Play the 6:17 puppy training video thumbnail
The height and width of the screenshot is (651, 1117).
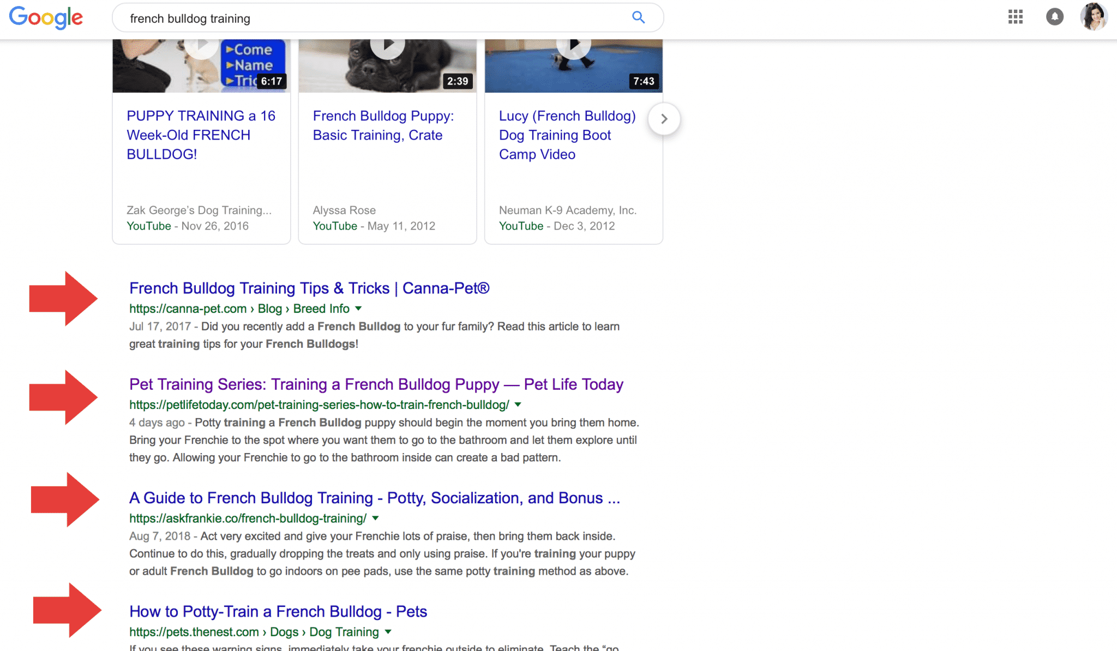(x=201, y=65)
